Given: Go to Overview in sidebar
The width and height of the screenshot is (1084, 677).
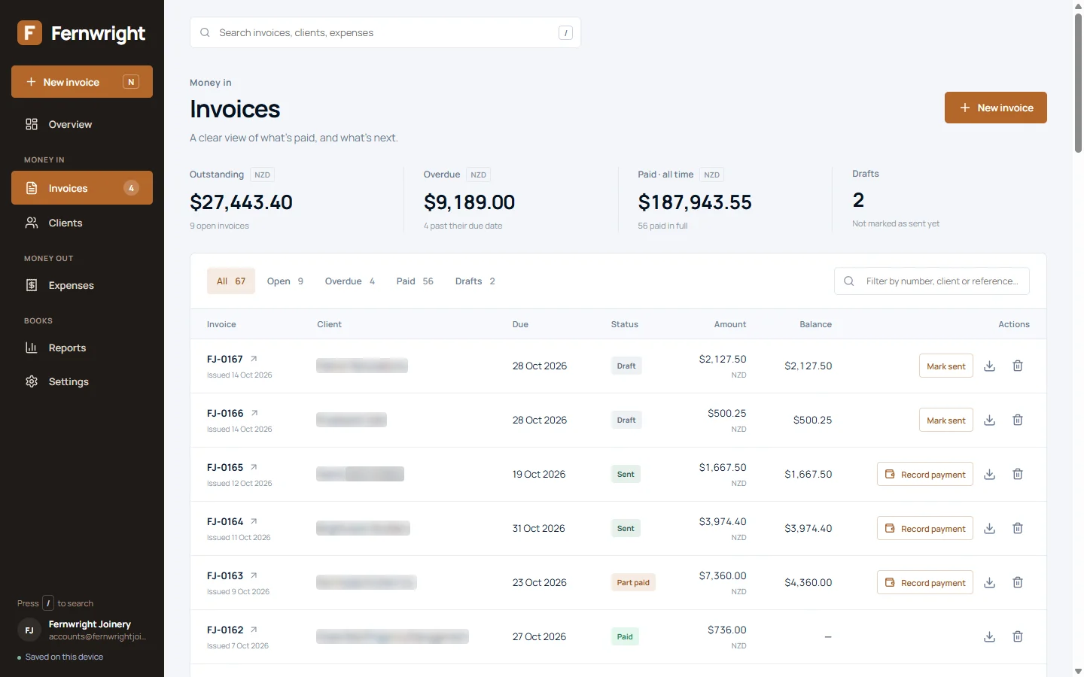Looking at the screenshot, I should pyautogui.click(x=82, y=124).
